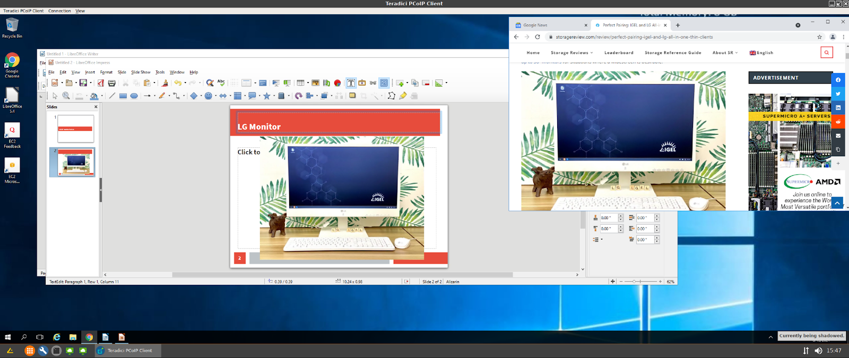Click the Clone Formatting paintbrush icon
Screen dimensions: 849x358
tap(165, 83)
